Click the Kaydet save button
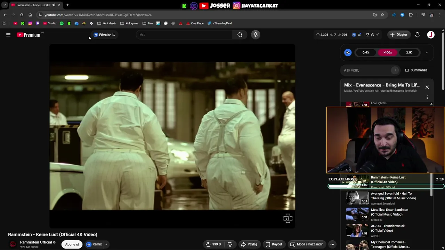 click(274, 244)
